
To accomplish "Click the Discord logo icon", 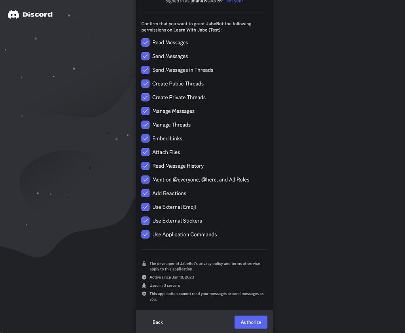I will [x=13, y=15].
